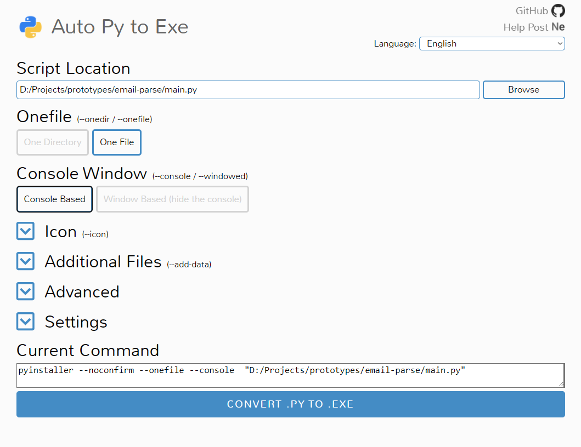Expand the Icon section chevron
Viewport: 581px width, 447px height.
pos(26,231)
